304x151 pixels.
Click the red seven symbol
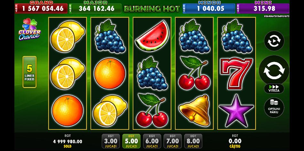pyautogui.click(x=236, y=74)
